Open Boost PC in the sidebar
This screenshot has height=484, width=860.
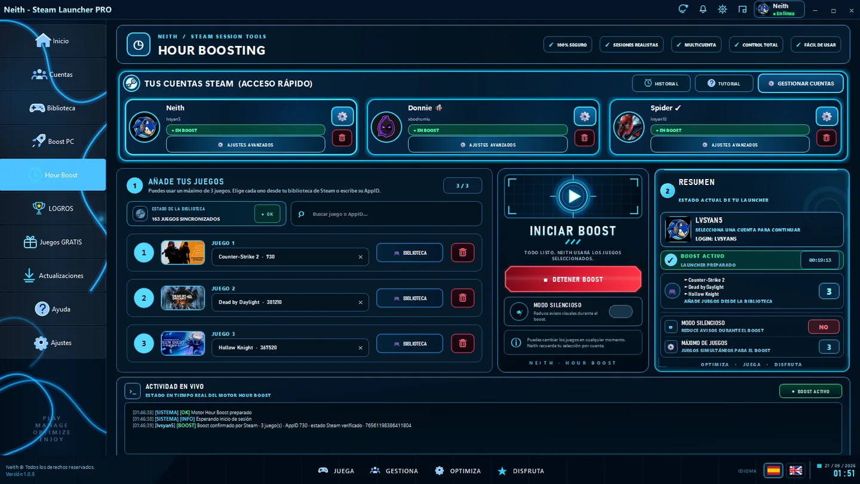[x=53, y=141]
